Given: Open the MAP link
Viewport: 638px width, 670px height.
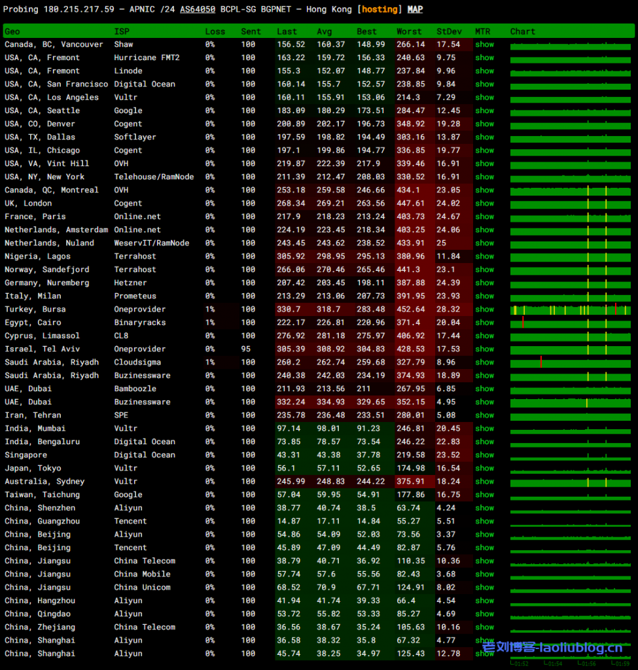Looking at the screenshot, I should [x=415, y=10].
